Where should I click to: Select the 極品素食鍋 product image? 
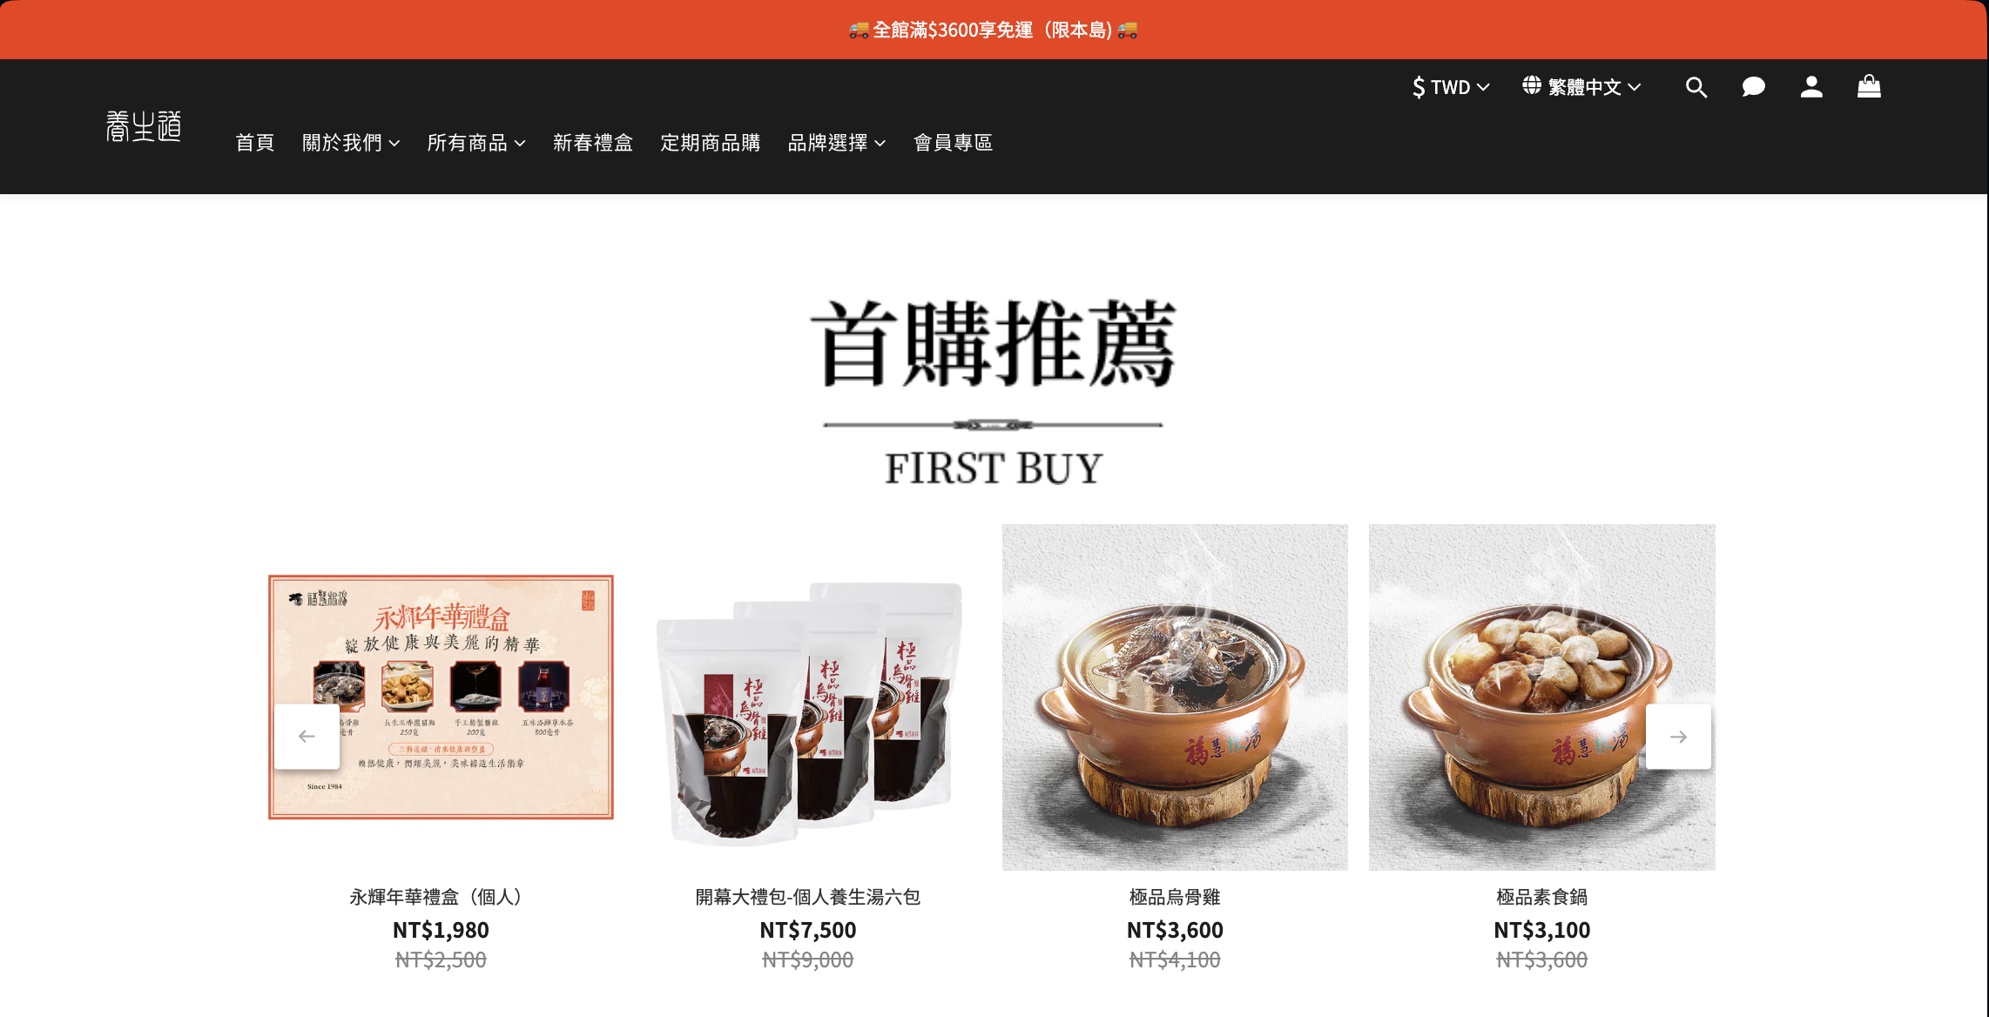pos(1542,697)
